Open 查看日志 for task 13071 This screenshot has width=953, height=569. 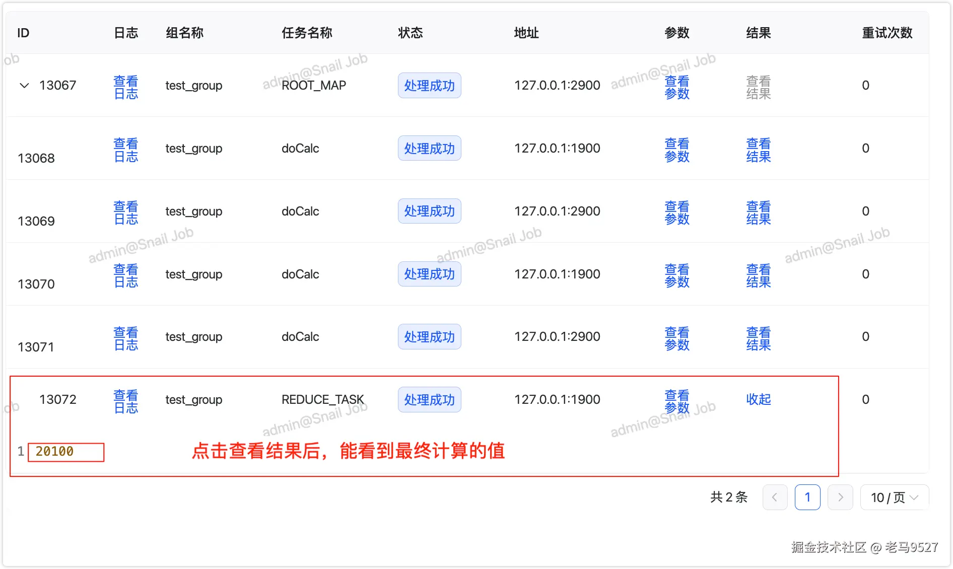pos(126,338)
